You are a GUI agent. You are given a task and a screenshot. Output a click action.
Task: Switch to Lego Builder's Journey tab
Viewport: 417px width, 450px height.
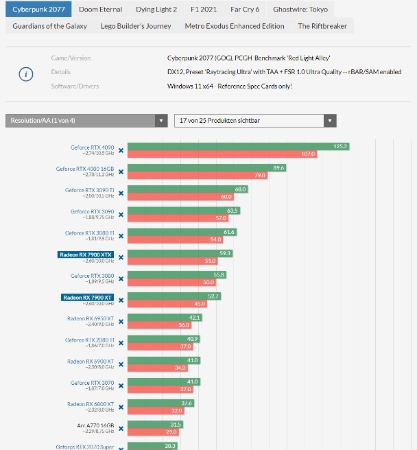click(136, 26)
